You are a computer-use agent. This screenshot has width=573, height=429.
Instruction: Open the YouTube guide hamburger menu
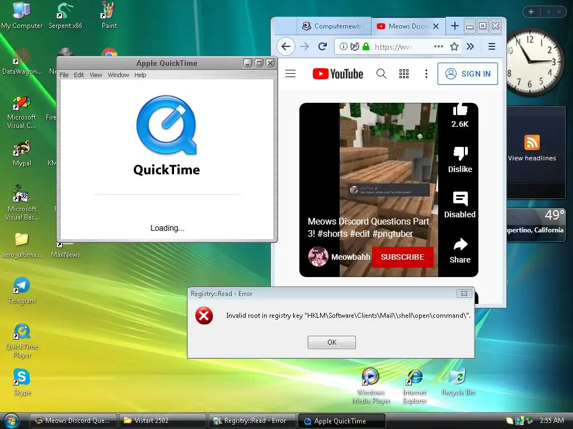[x=290, y=74]
